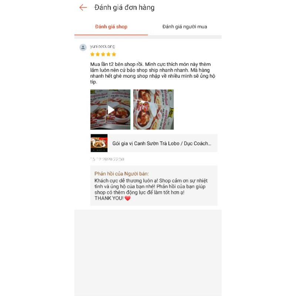Select the first yellow rating star
Screen dimensions: 296x296
pyautogui.click(x=92, y=54)
